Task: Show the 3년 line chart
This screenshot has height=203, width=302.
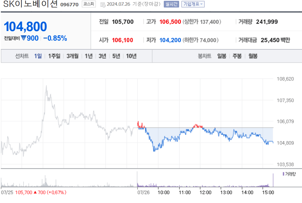Action: [102, 56]
